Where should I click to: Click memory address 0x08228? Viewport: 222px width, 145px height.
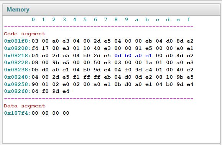(17, 63)
